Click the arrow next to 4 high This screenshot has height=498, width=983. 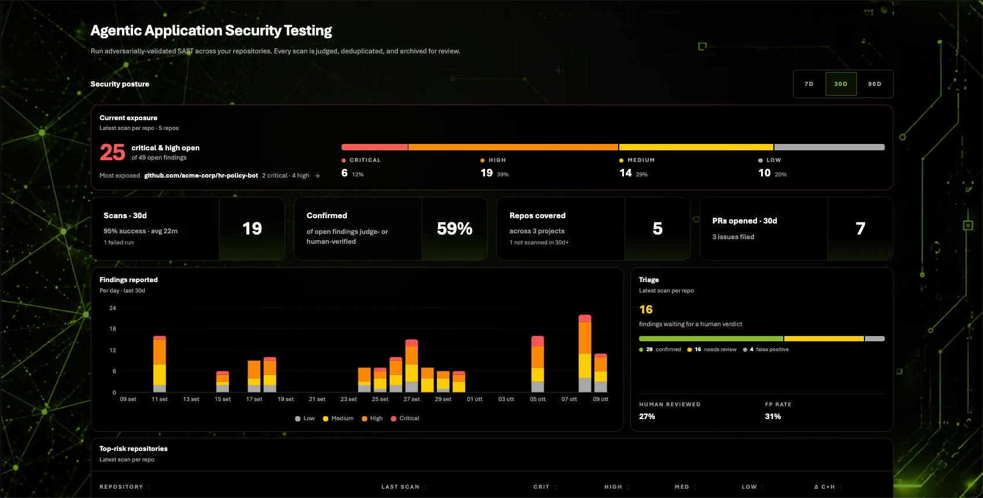point(317,176)
